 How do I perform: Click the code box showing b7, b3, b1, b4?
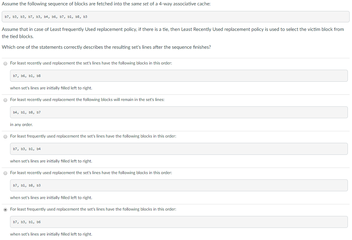179,149
